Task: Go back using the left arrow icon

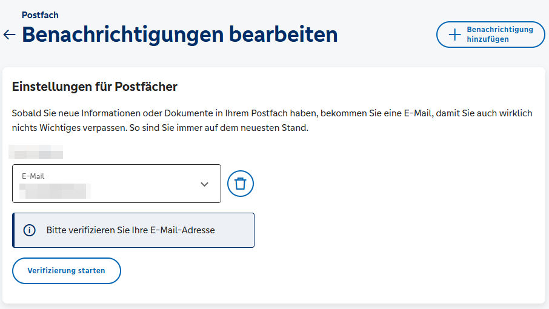Action: 10,35
